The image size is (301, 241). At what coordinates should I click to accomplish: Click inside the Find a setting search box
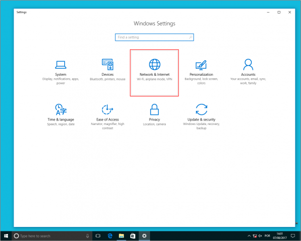click(155, 37)
